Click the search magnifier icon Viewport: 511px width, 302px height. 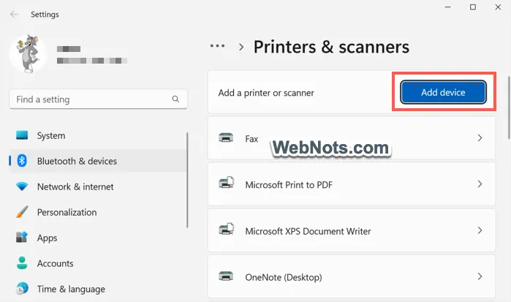175,99
